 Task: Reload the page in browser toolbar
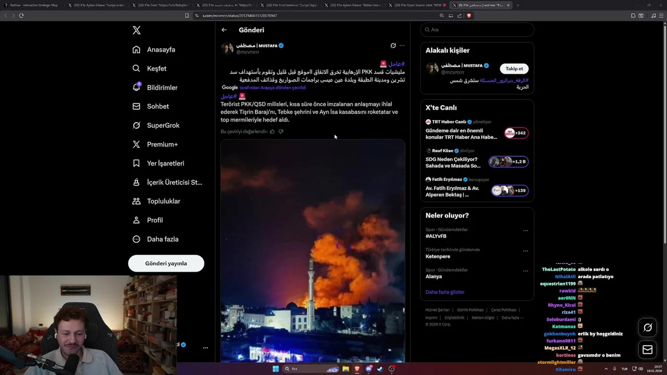click(x=21, y=16)
